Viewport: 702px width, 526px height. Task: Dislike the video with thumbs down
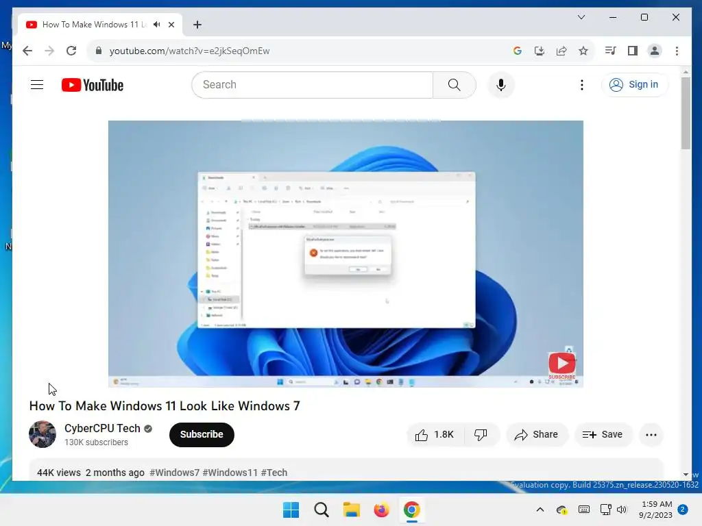(481, 435)
